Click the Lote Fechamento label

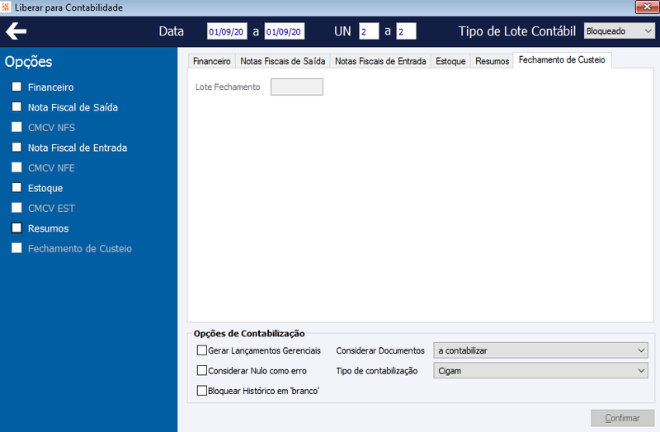click(228, 87)
